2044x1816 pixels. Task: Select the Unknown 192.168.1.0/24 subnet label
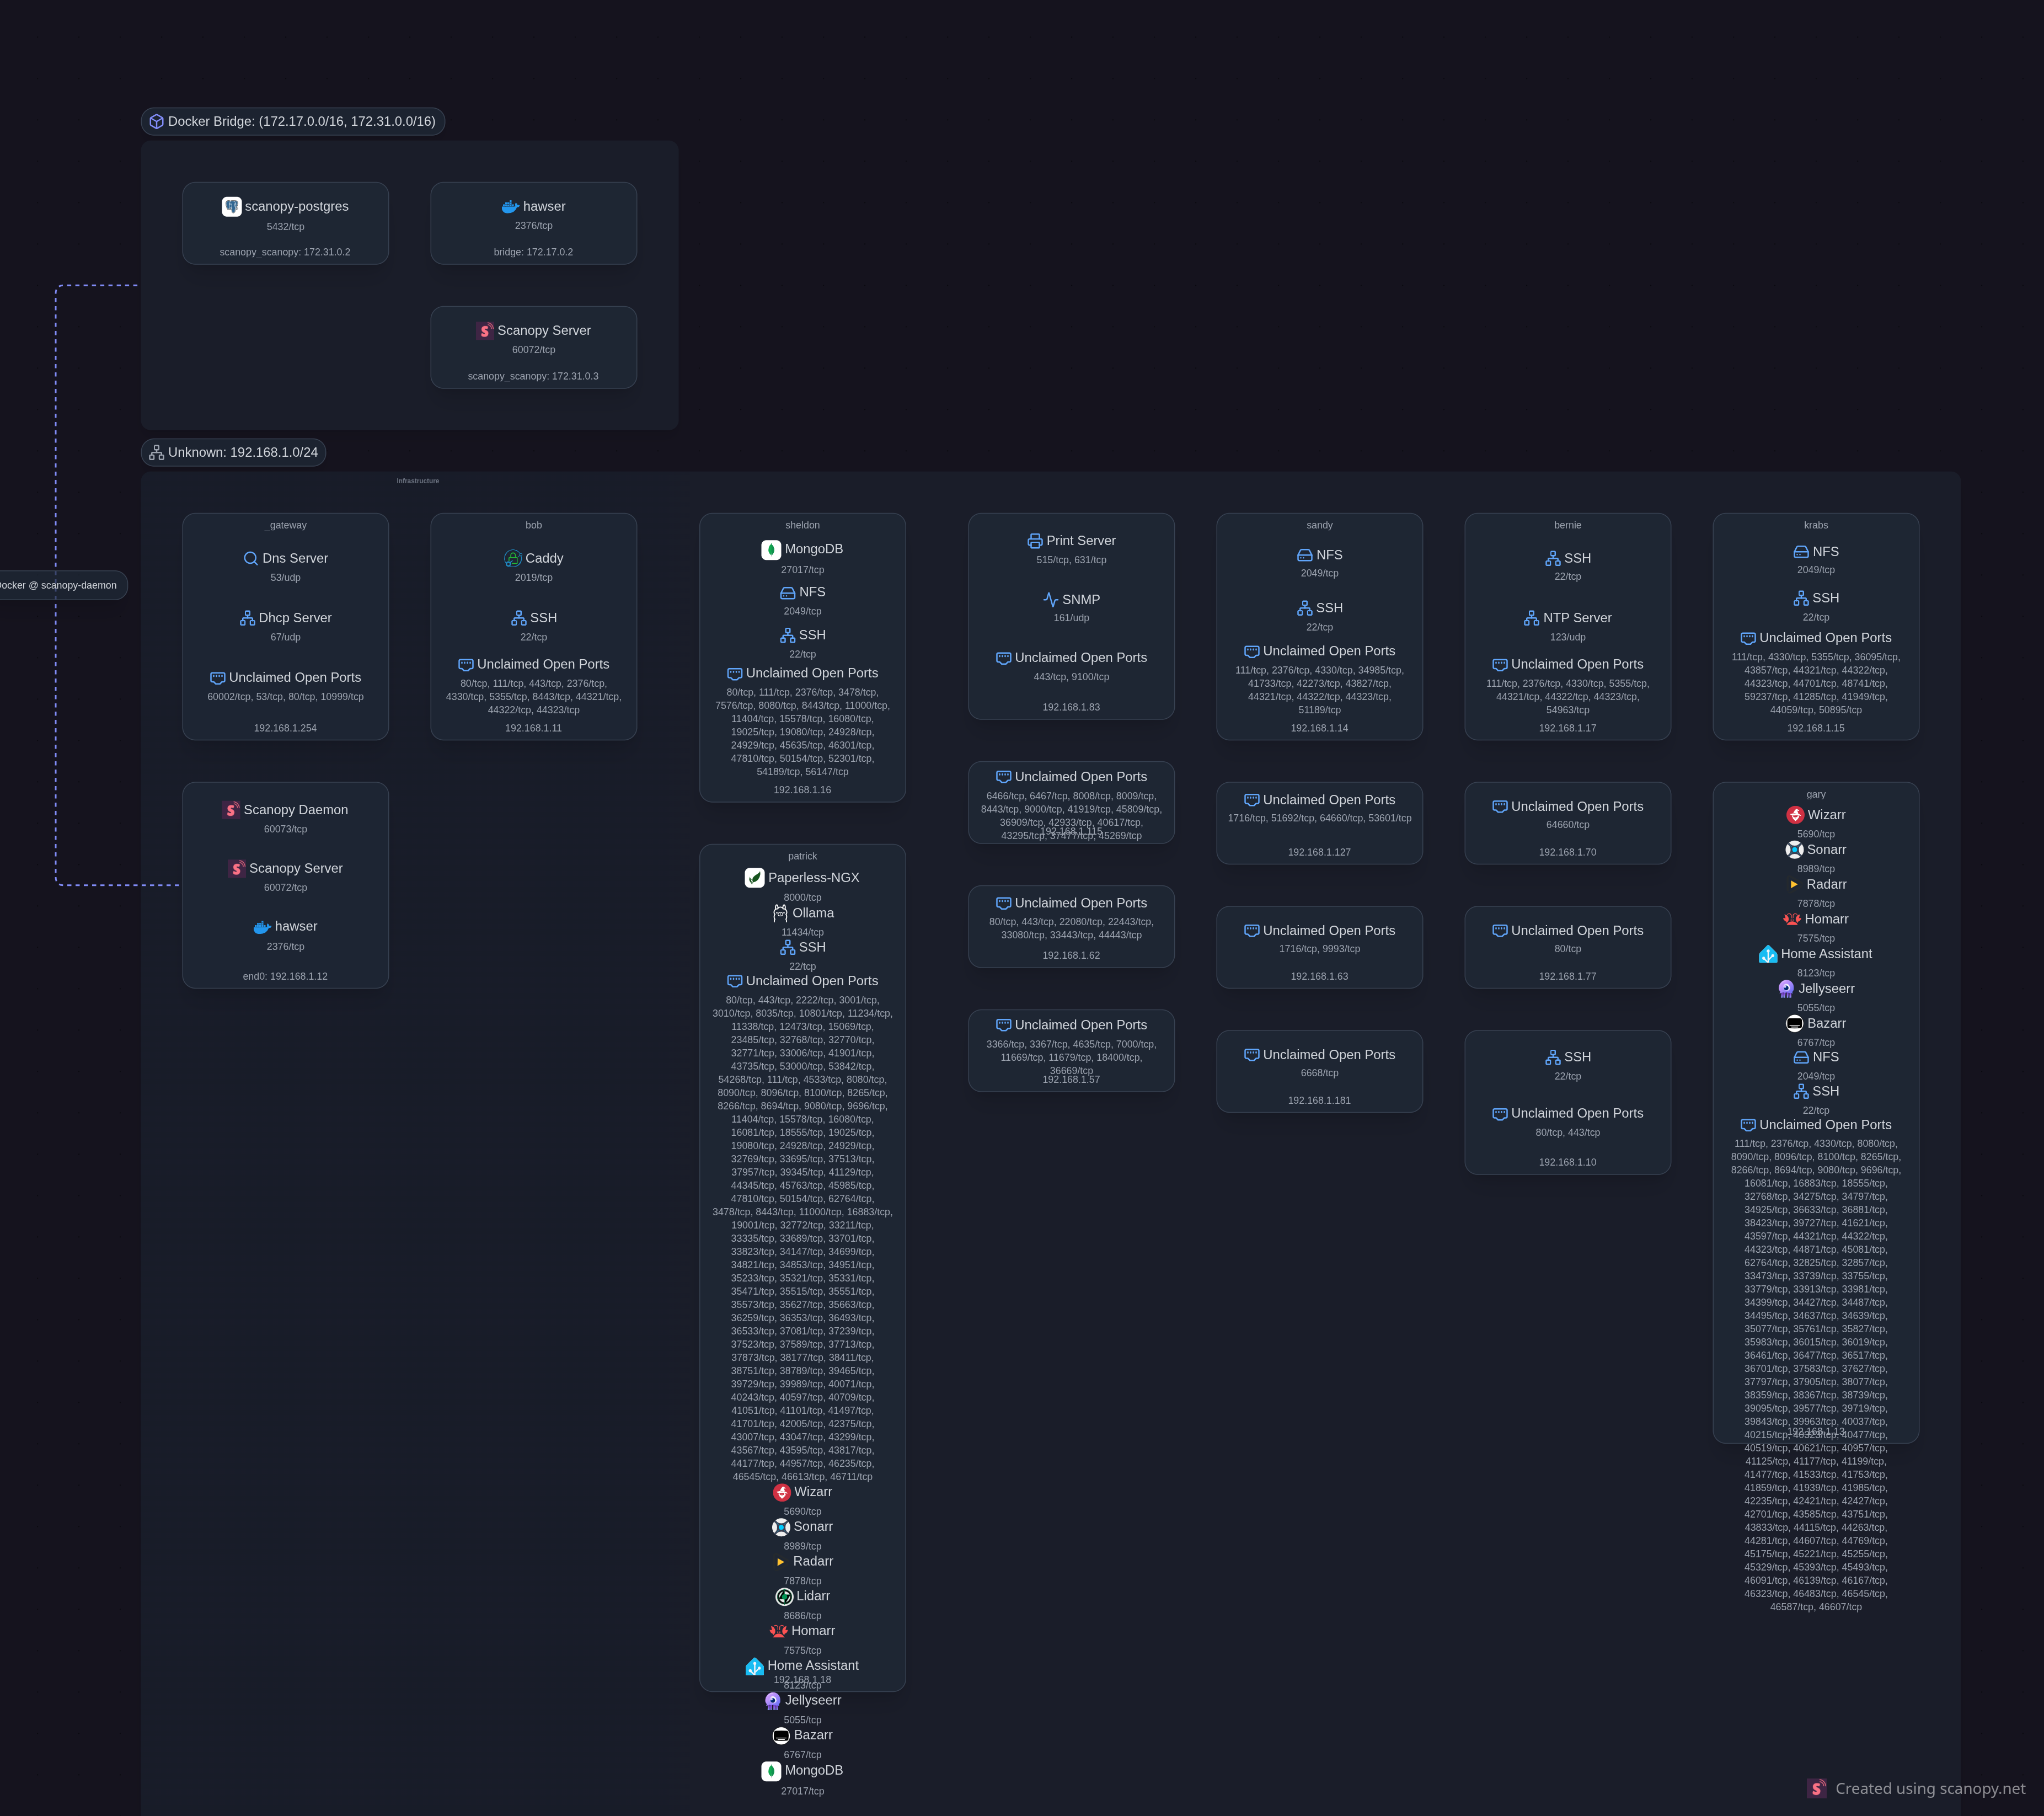click(234, 453)
